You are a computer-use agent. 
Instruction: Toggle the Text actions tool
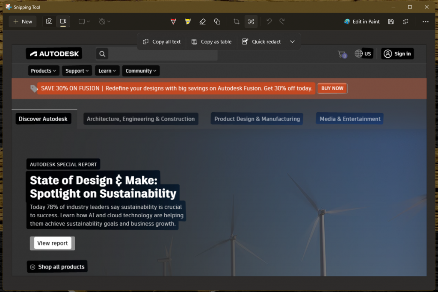coord(251,21)
